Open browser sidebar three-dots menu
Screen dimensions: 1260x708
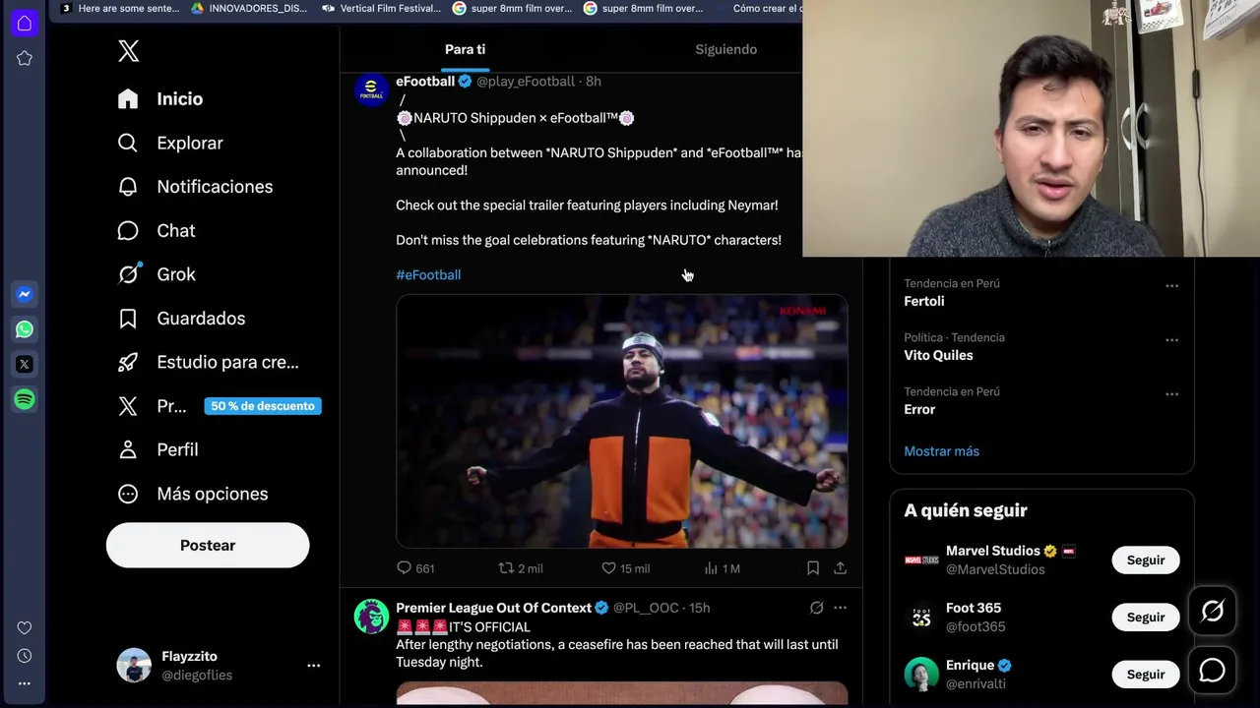click(x=25, y=683)
